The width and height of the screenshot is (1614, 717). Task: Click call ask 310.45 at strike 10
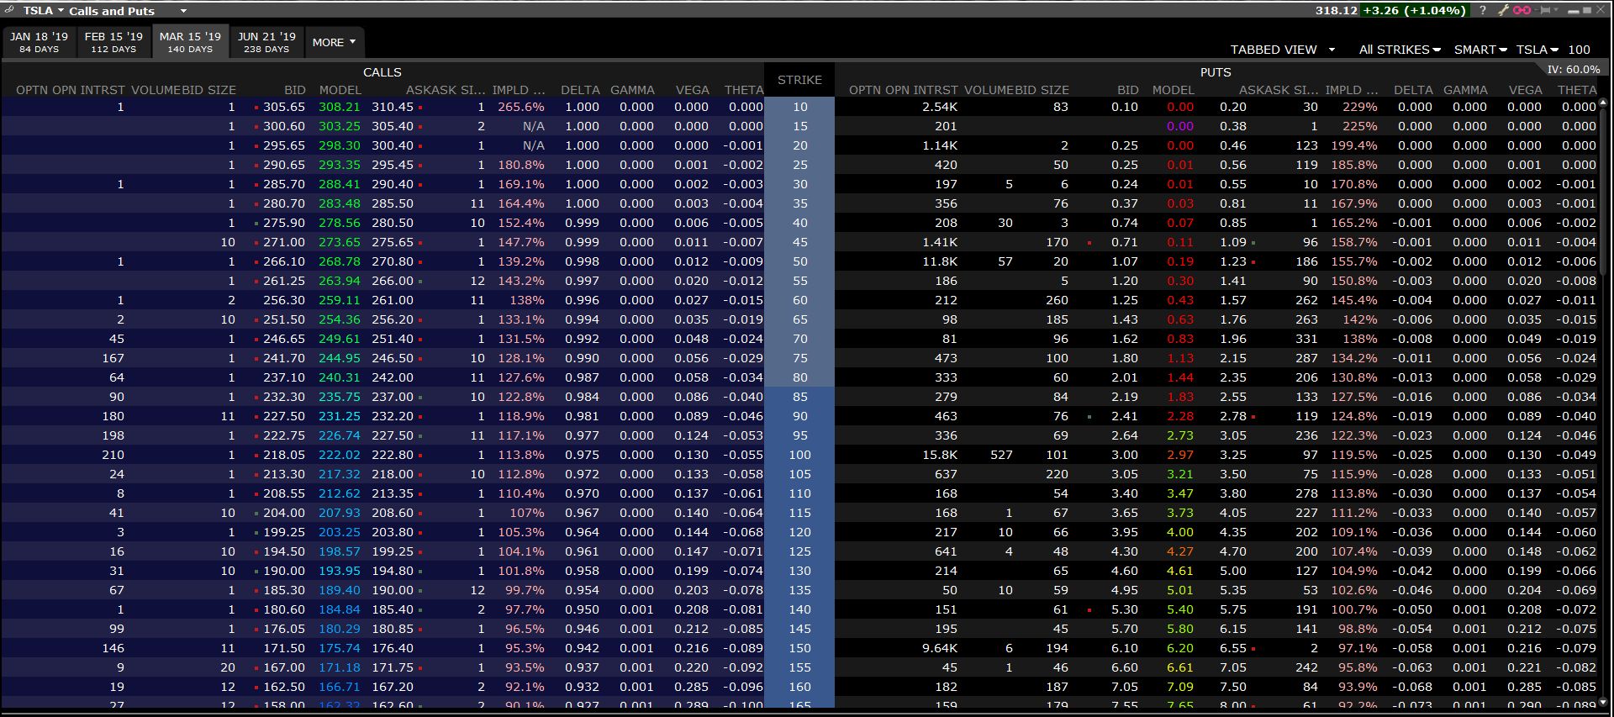pyautogui.click(x=393, y=107)
